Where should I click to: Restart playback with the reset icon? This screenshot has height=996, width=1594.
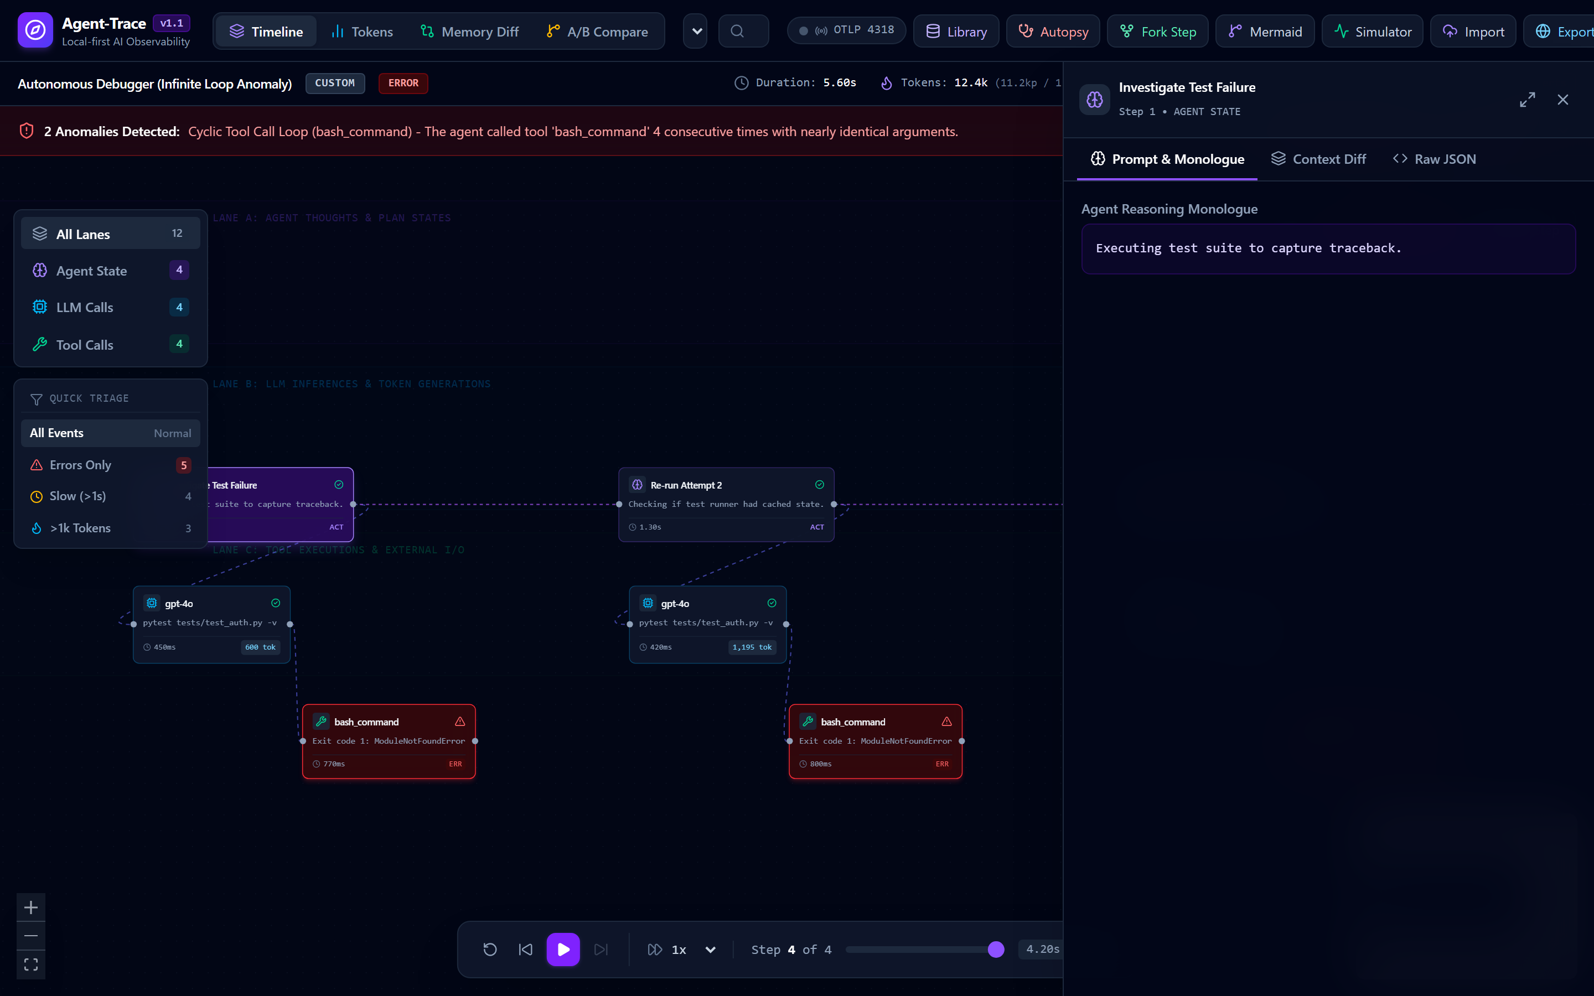pos(490,949)
